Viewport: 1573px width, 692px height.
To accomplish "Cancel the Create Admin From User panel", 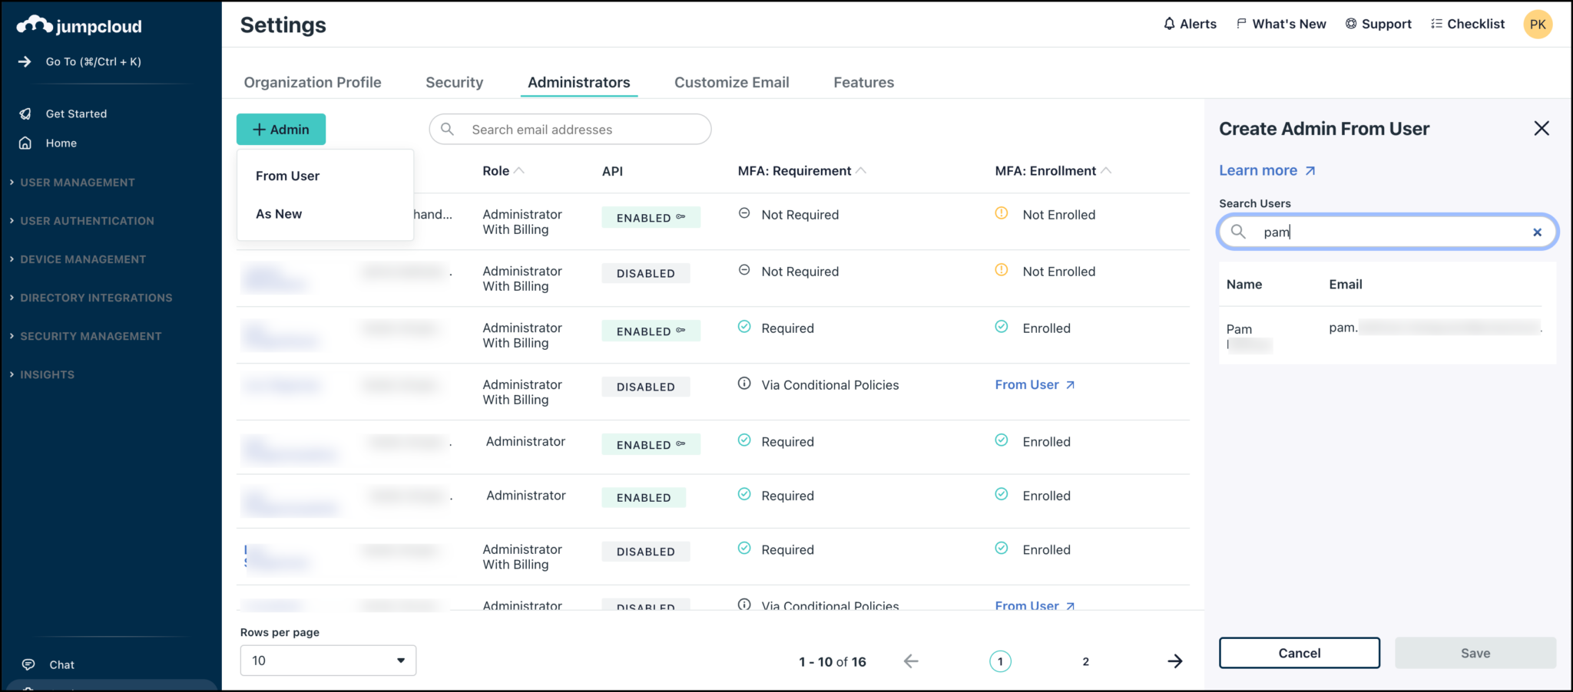I will [x=1298, y=653].
